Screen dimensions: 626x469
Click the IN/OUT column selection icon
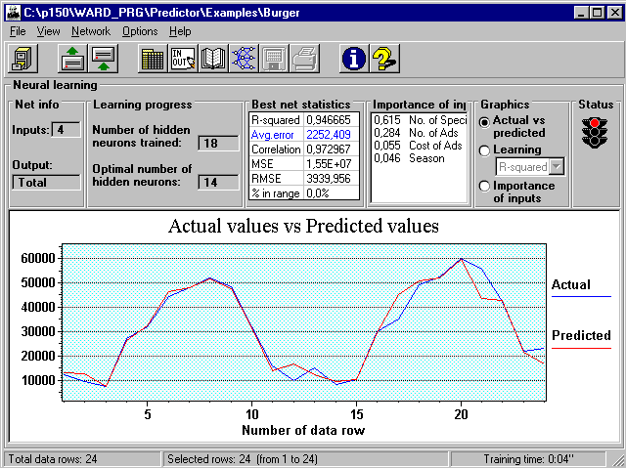click(183, 59)
